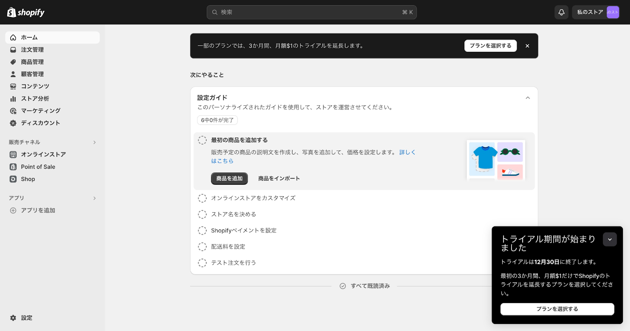The image size is (630, 331).
Task: Focus the 検索 search field
Action: click(x=311, y=12)
